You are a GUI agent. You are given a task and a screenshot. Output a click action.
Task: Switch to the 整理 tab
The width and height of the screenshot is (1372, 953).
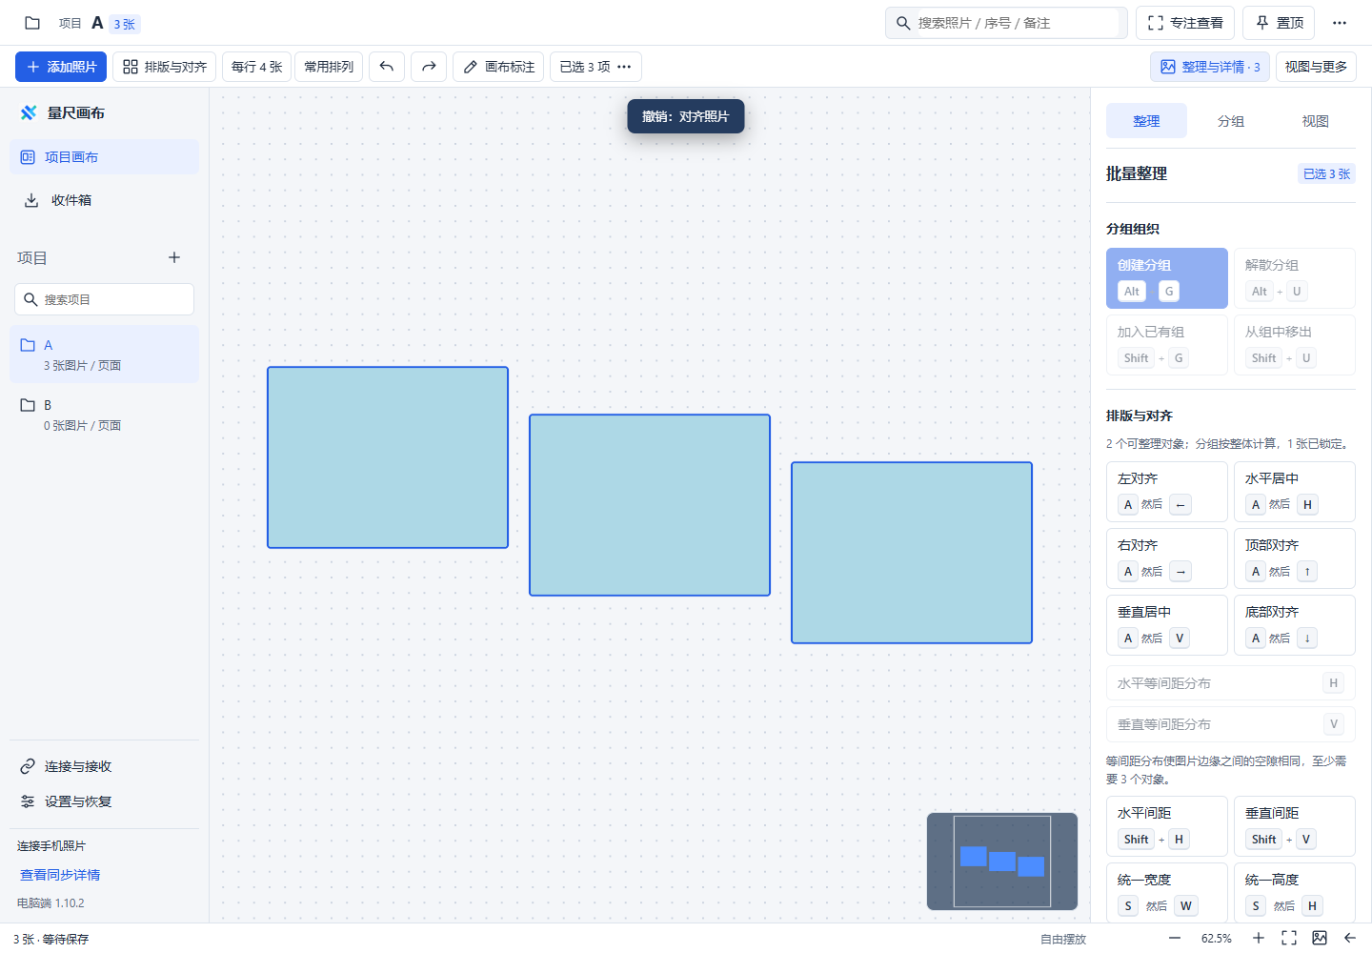point(1146,121)
